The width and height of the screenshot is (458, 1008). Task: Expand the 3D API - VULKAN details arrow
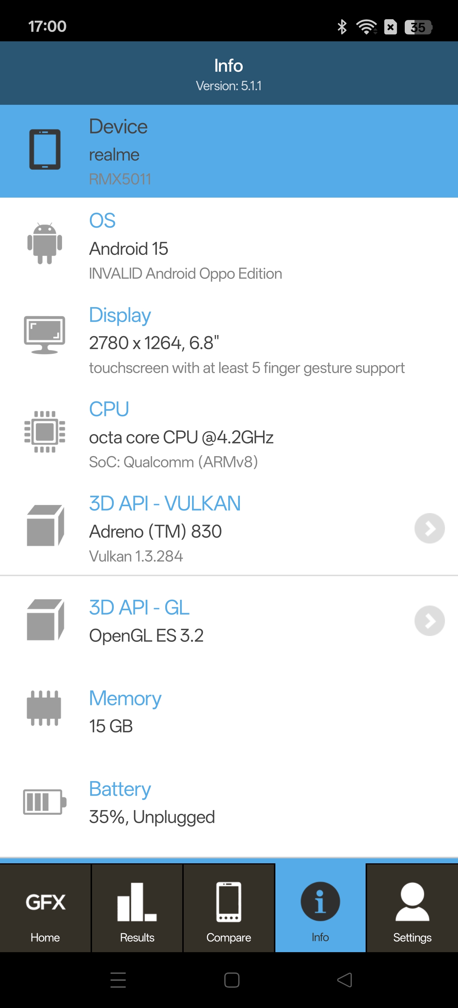(x=429, y=528)
